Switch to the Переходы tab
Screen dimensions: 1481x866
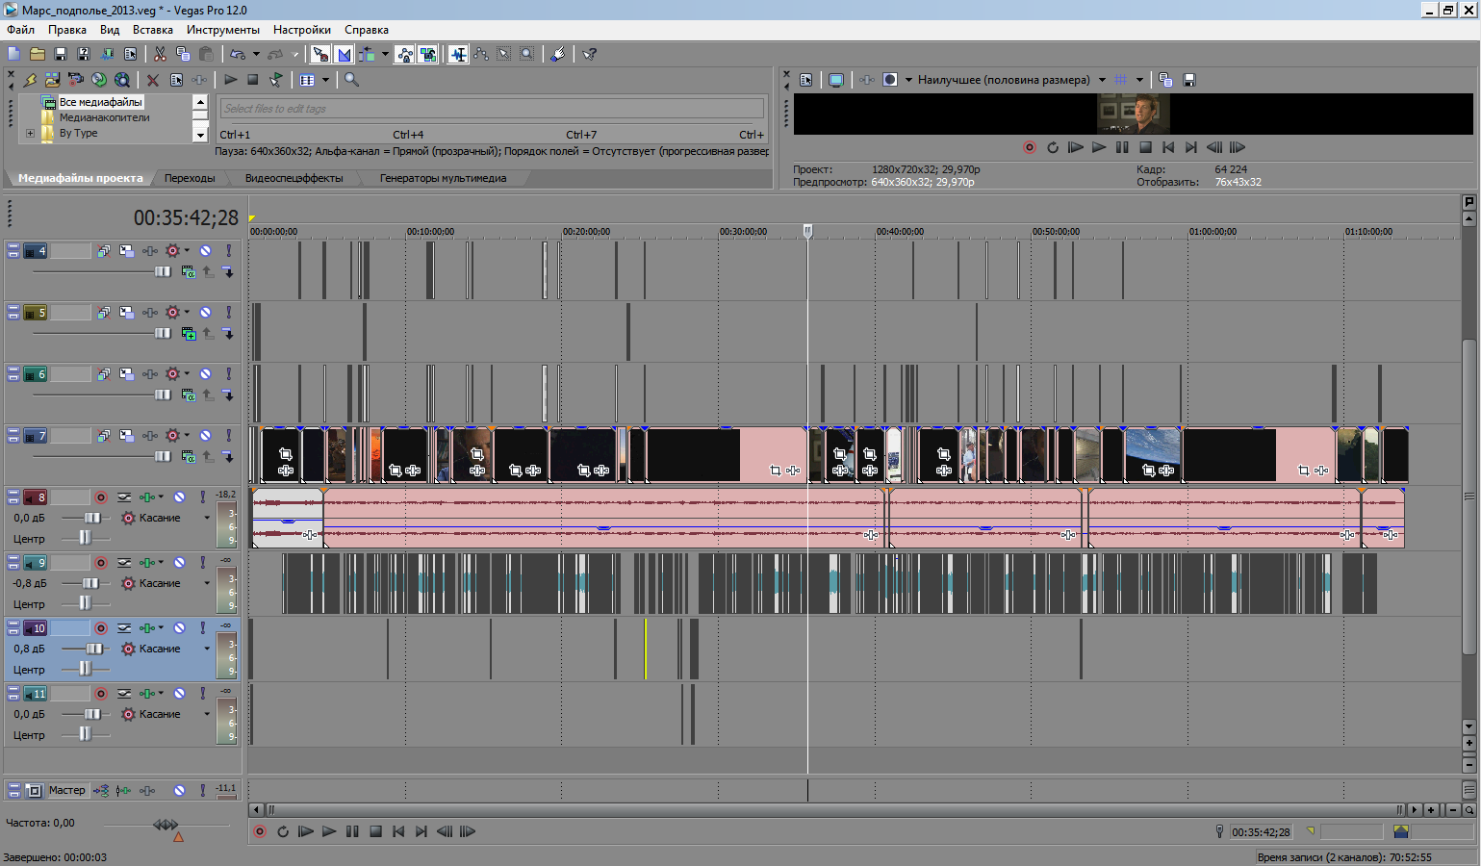[190, 178]
